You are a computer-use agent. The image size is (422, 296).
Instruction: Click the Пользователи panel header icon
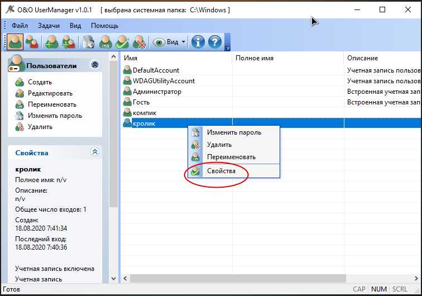point(16,64)
